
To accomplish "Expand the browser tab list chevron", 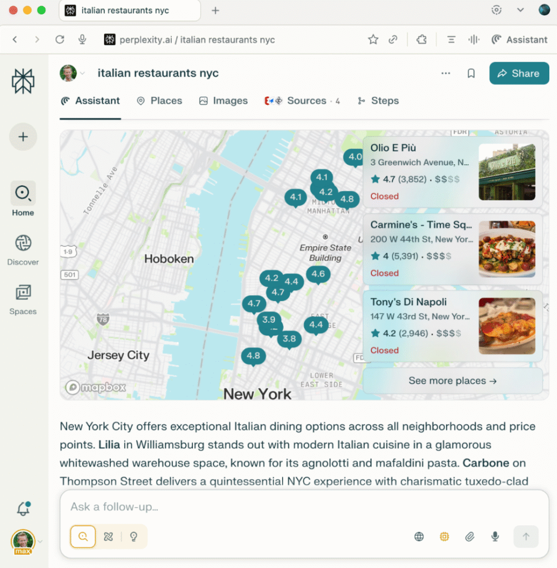I will point(520,10).
